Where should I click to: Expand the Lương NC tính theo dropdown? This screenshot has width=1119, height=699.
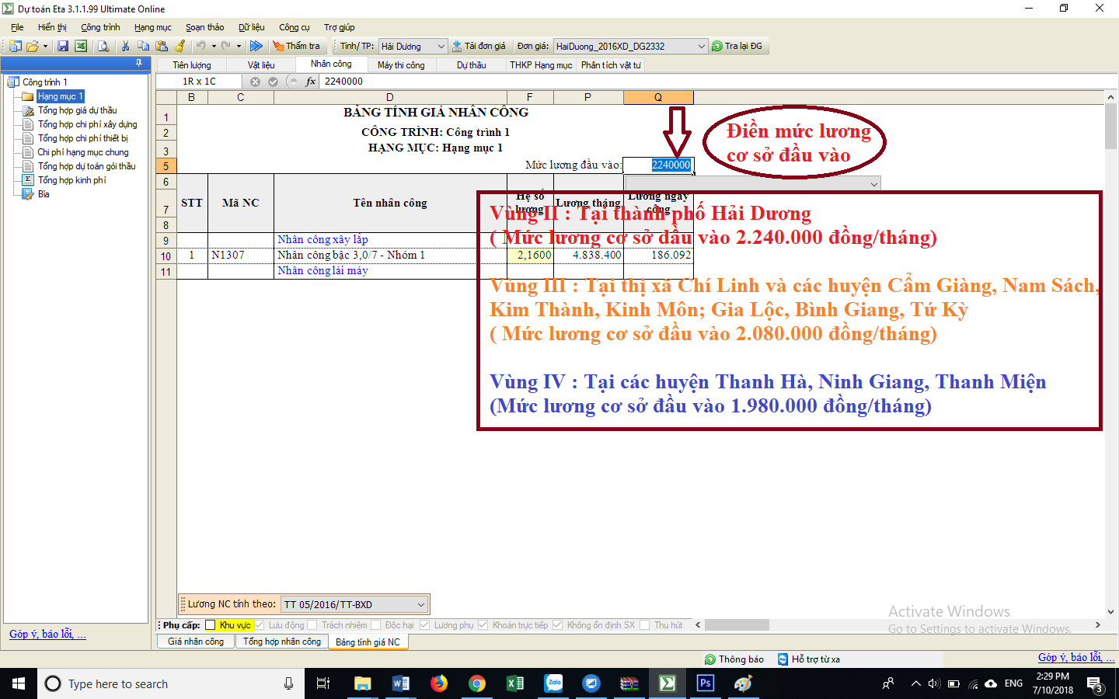pos(420,604)
